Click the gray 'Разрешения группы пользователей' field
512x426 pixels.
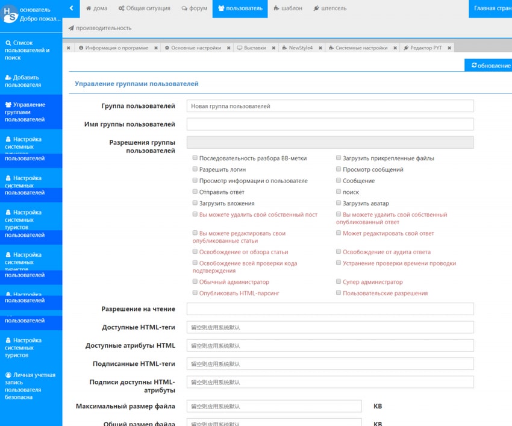(x=330, y=142)
